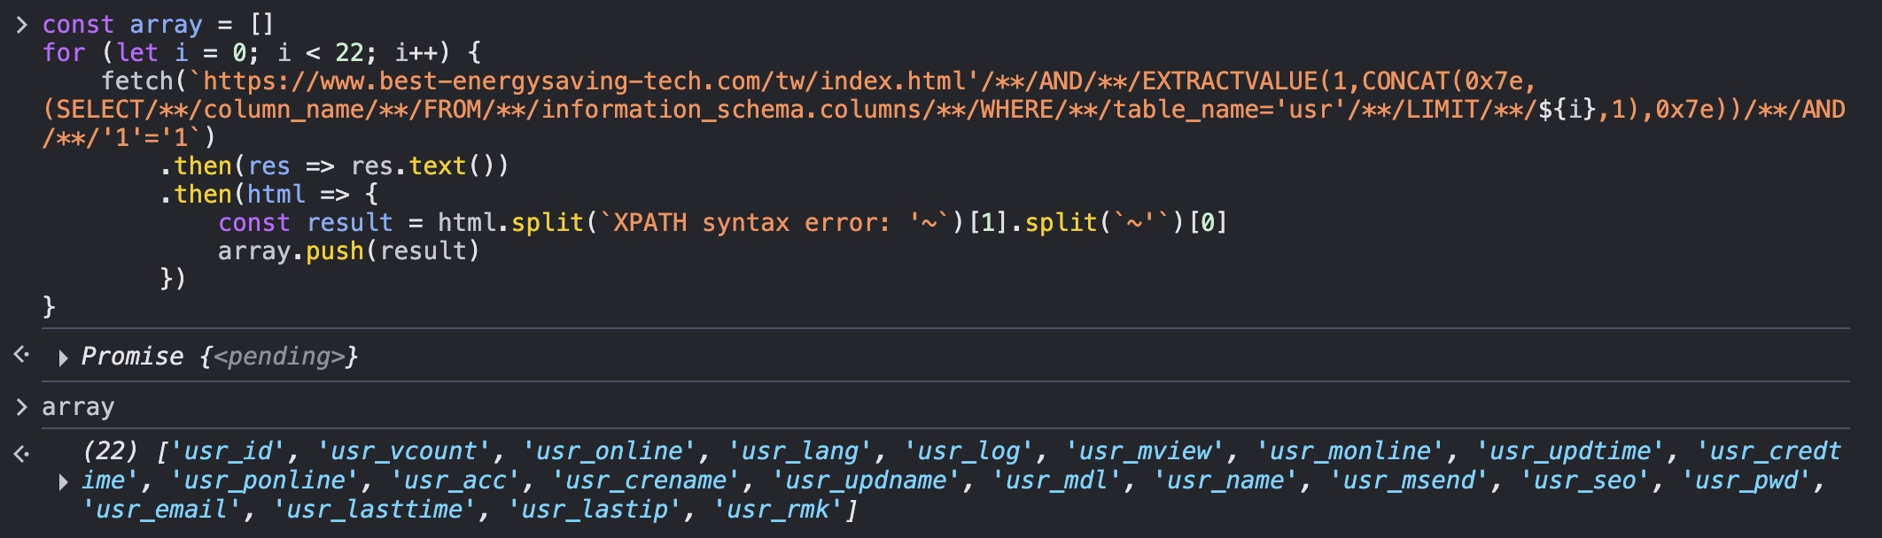The width and height of the screenshot is (1882, 538).
Task: Click the 'usr_seo' array value
Action: click(1584, 480)
